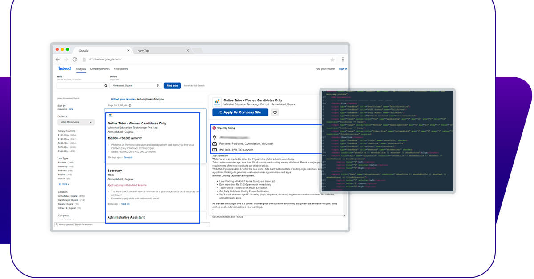Close the Google tab
Screen dimensions: 534x279
(x=129, y=51)
